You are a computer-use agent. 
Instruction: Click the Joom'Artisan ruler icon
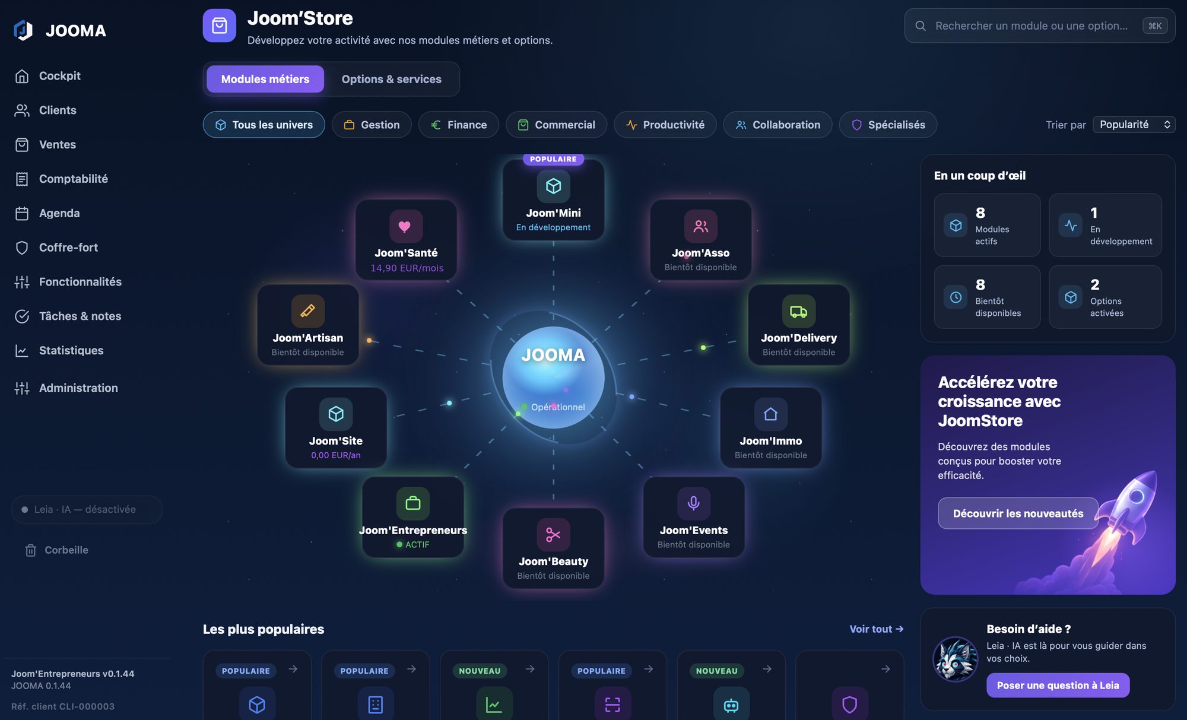tap(308, 311)
